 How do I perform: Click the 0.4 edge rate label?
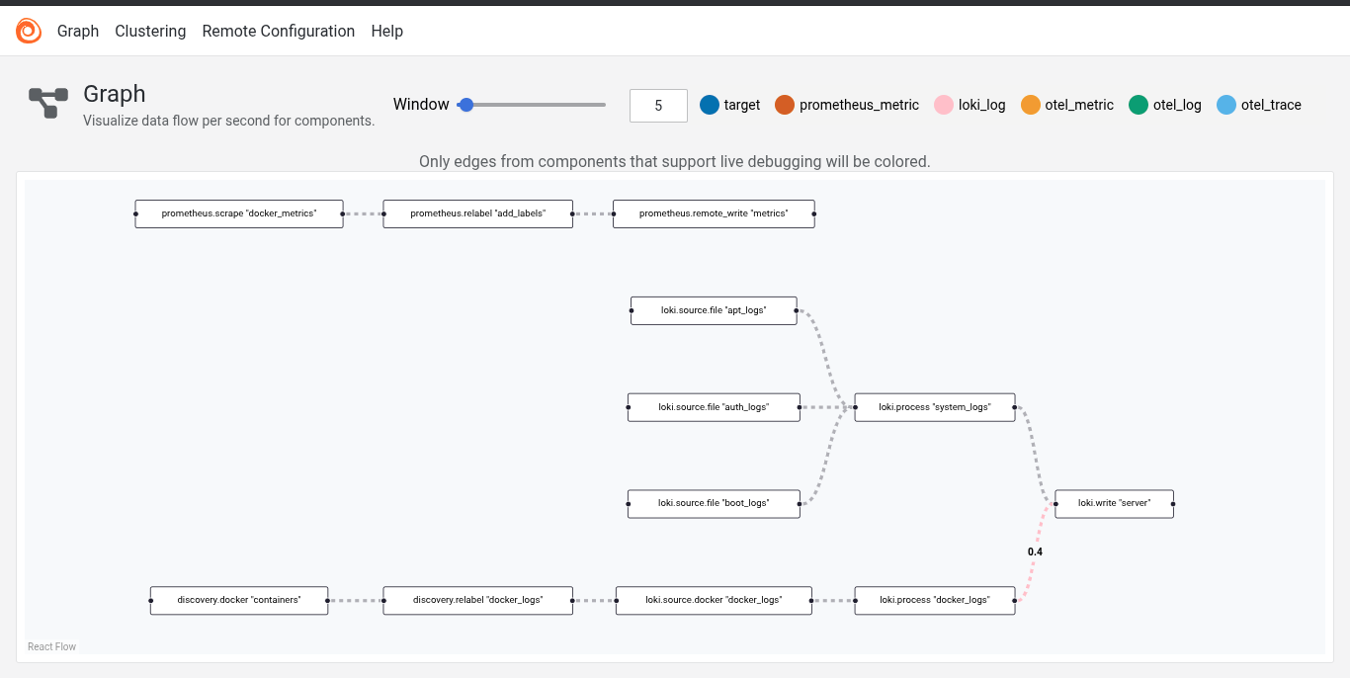tap(1035, 551)
